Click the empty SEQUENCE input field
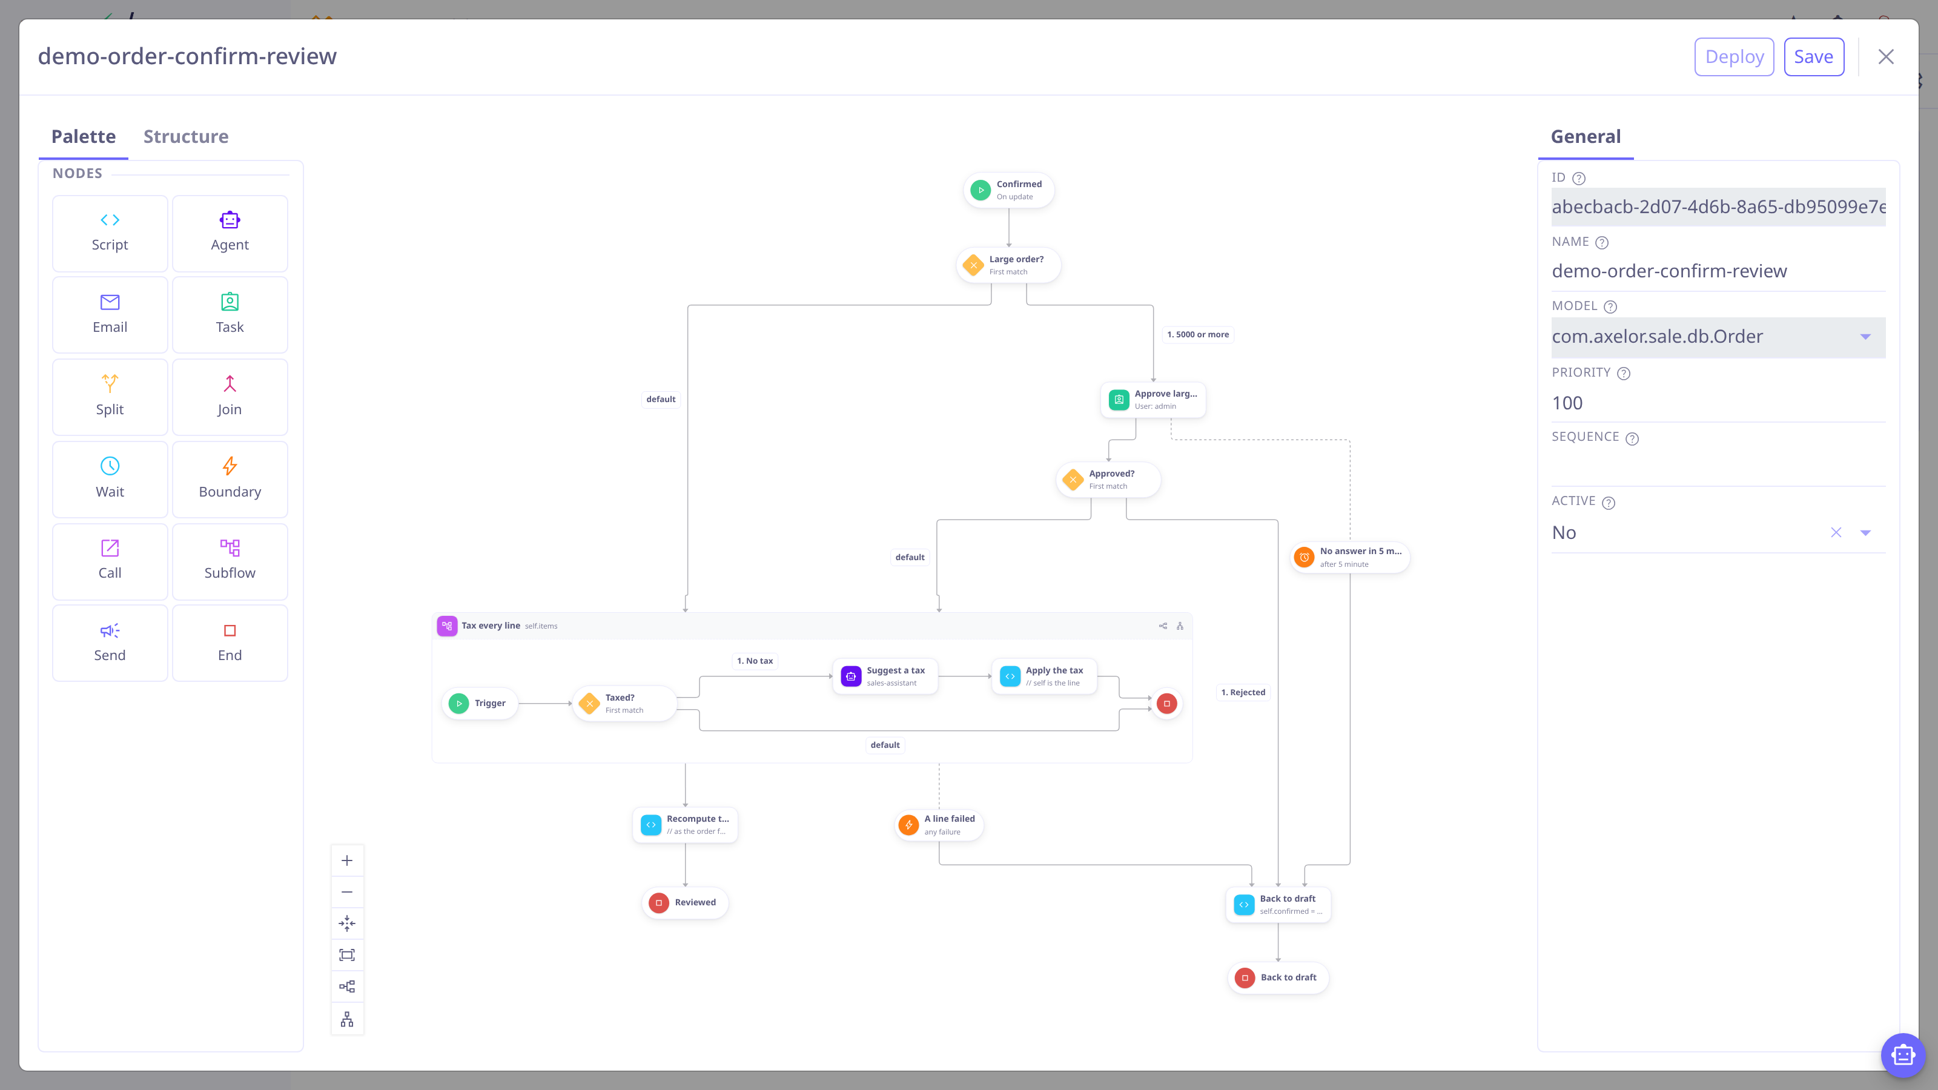 pyautogui.click(x=1718, y=467)
